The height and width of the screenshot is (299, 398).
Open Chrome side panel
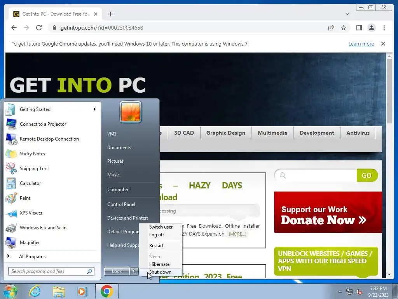pos(359,28)
